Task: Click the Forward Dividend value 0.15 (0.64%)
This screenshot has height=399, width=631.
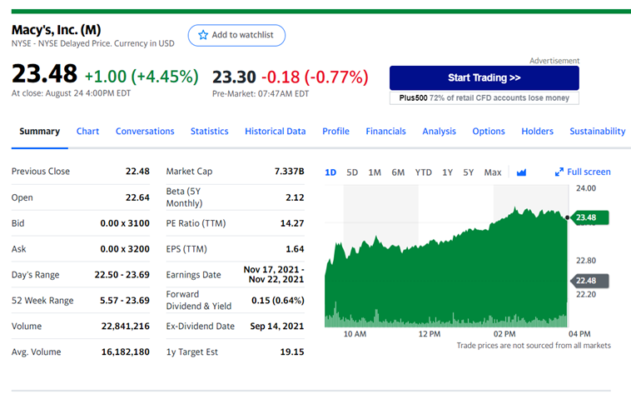Action: tap(278, 301)
